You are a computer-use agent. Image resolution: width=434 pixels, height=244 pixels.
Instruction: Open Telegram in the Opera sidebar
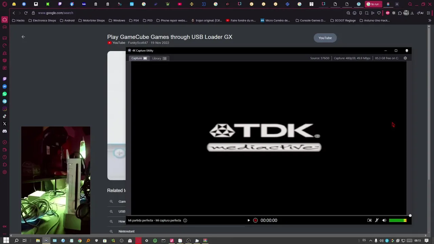(5, 101)
